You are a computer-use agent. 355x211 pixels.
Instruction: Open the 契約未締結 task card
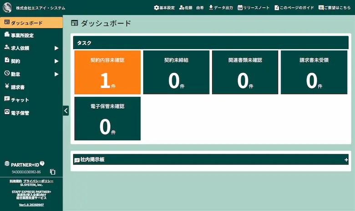coord(176,72)
